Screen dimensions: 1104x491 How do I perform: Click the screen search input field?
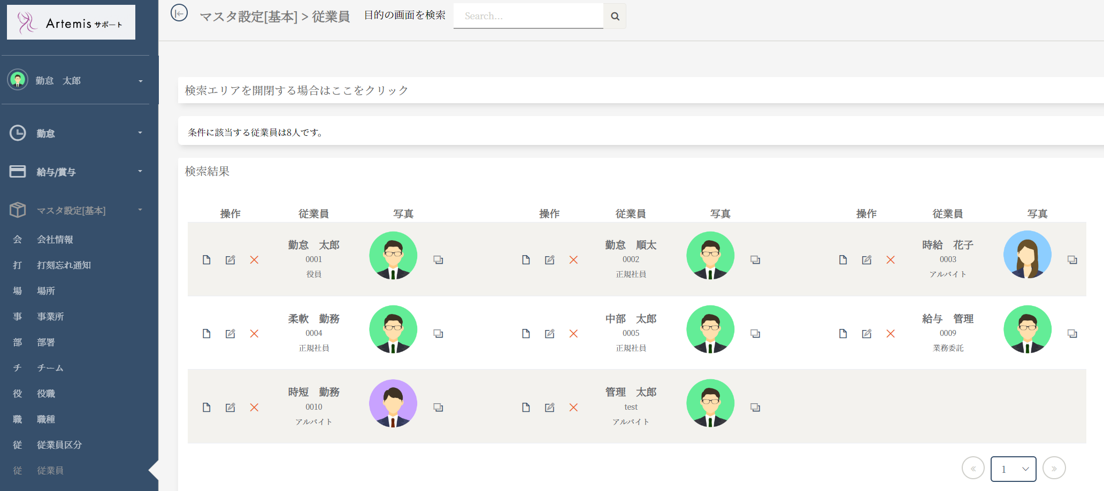528,16
